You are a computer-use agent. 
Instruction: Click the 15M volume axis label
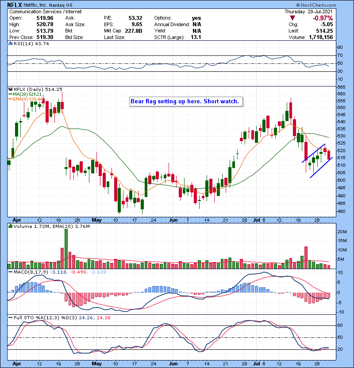pos(342,241)
